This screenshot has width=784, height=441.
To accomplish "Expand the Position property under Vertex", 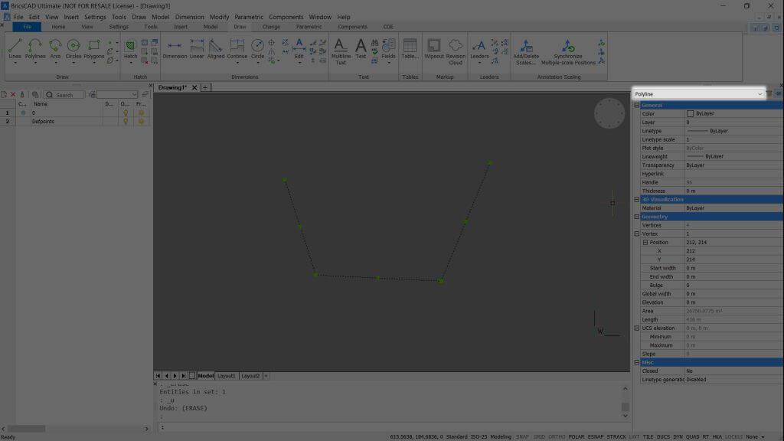I will pyautogui.click(x=647, y=242).
